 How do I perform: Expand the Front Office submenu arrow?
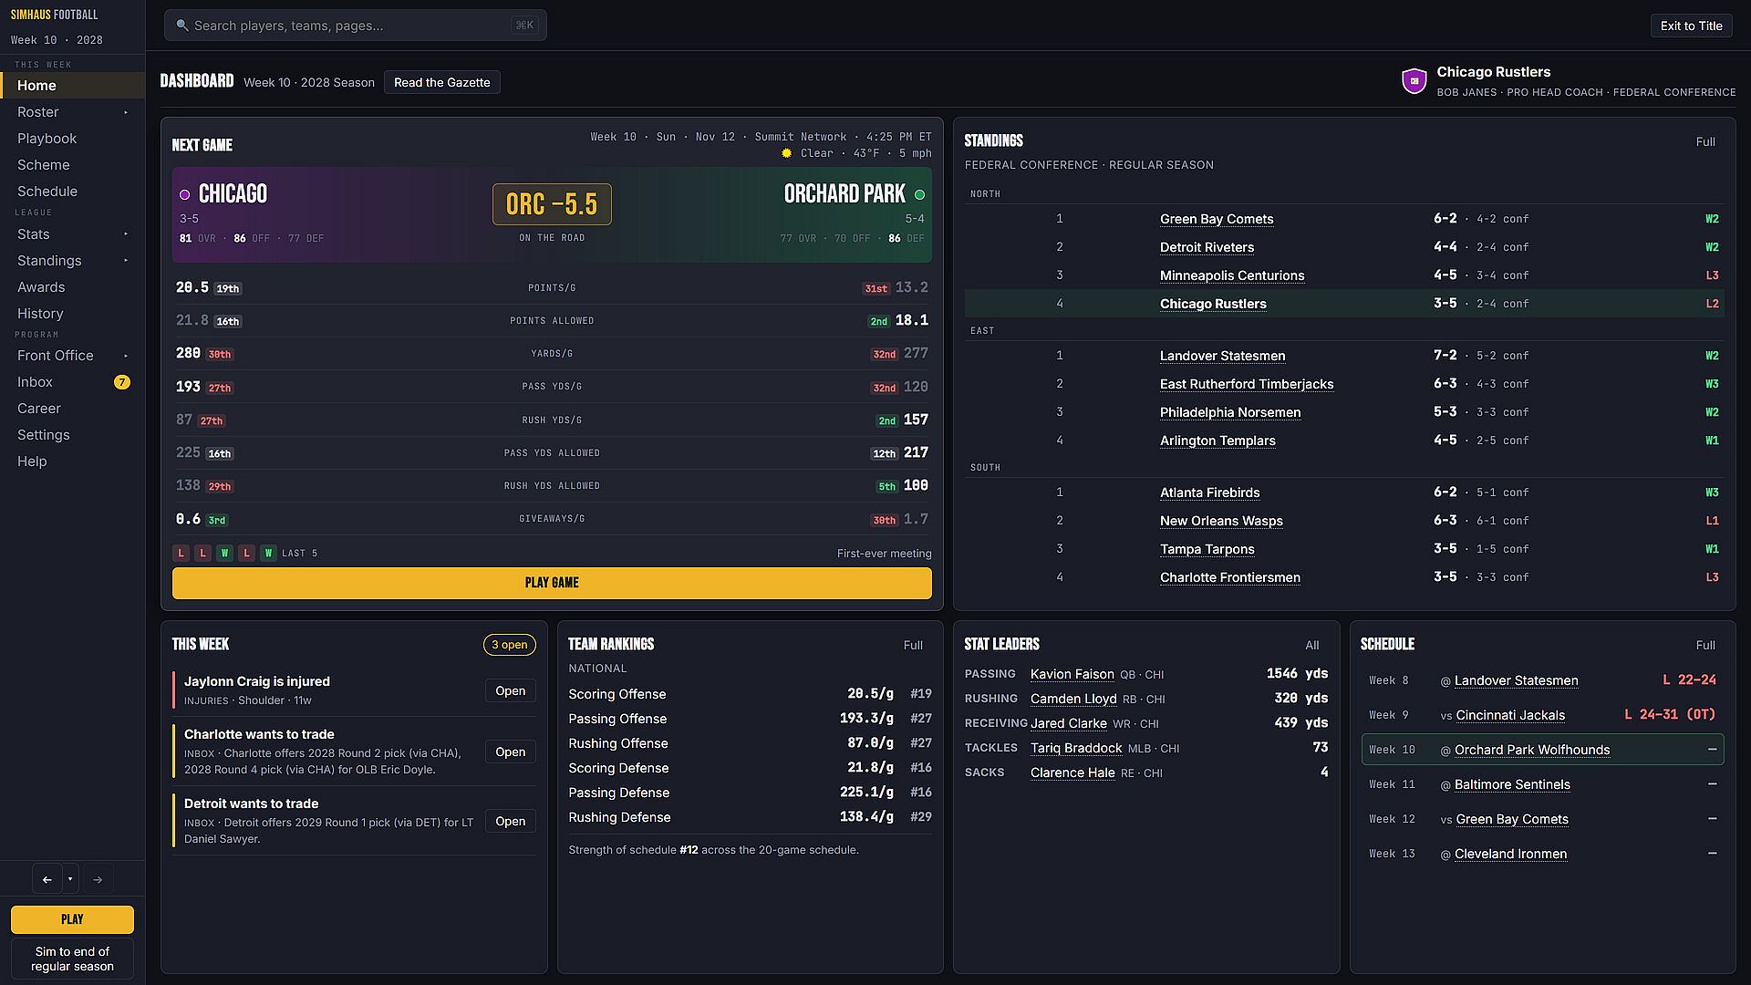[x=126, y=356]
